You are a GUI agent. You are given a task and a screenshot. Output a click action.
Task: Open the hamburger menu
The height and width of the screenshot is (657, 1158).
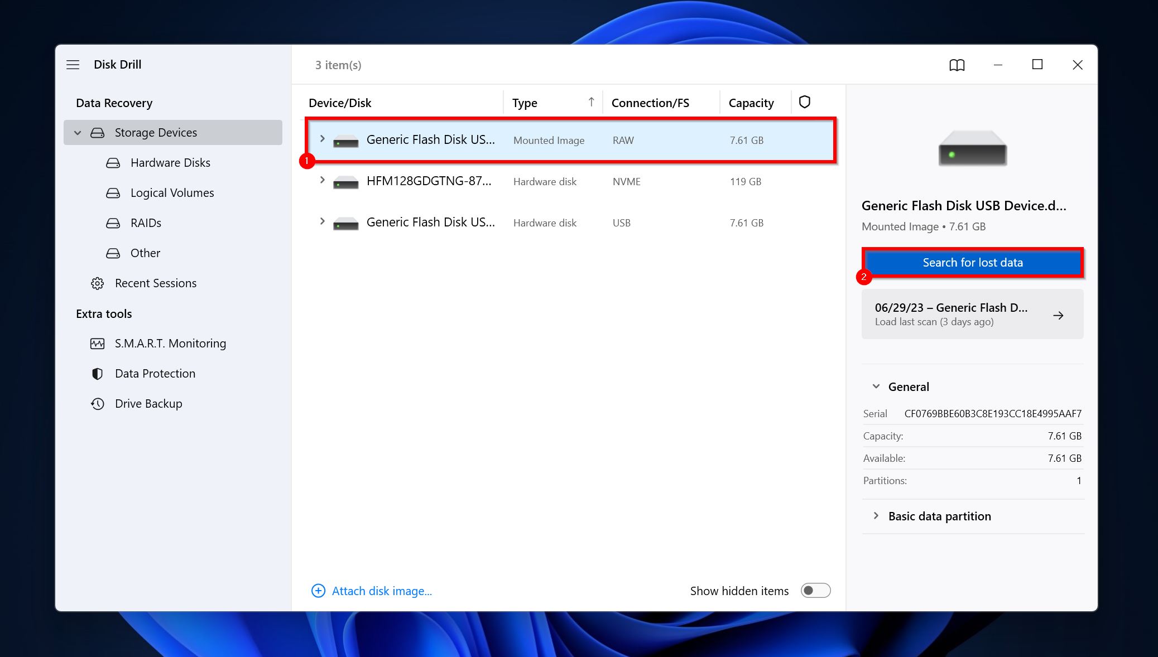click(73, 64)
